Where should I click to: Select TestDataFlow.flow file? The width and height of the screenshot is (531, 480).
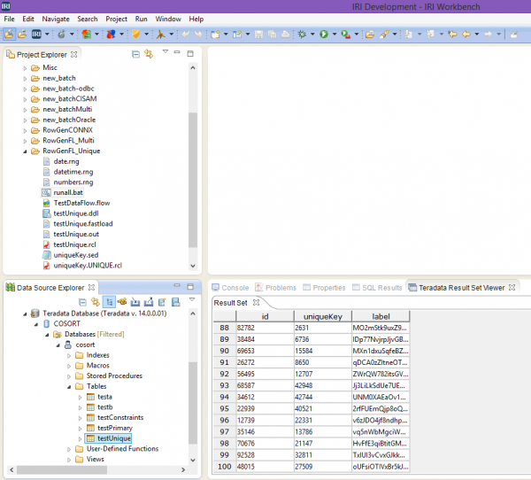coord(81,203)
